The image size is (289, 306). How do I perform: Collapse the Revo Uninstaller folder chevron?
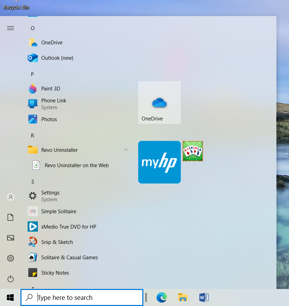click(x=126, y=150)
